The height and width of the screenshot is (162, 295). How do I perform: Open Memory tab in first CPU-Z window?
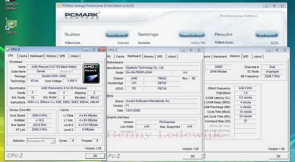tap(52, 56)
